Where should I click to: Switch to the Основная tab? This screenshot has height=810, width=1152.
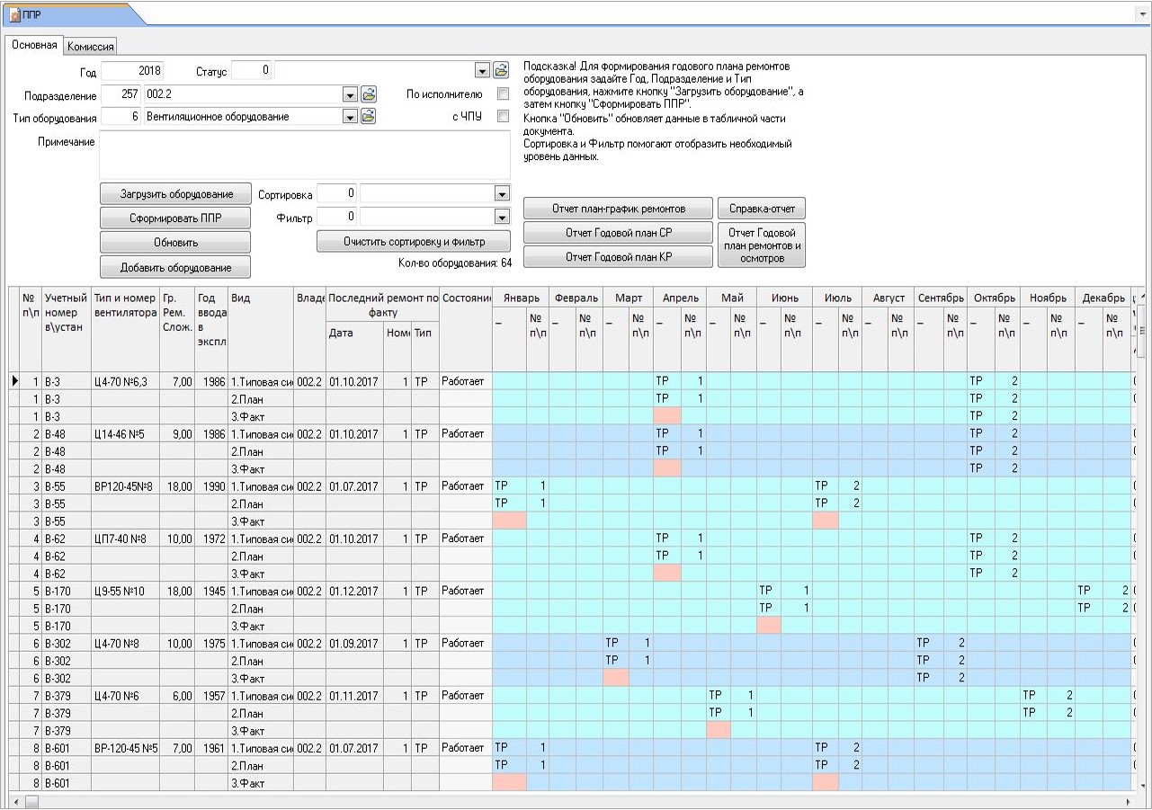coord(34,45)
